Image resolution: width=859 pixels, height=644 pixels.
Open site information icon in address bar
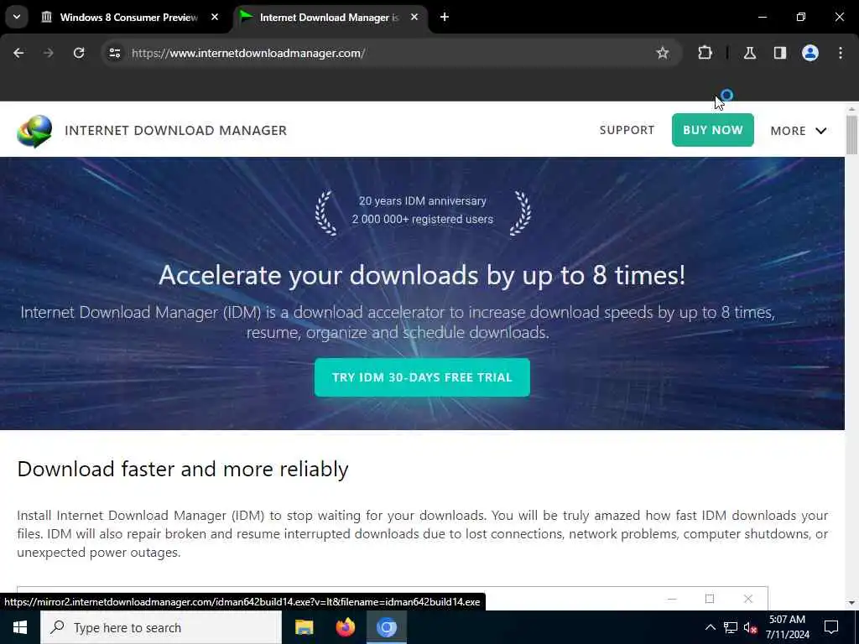(114, 53)
